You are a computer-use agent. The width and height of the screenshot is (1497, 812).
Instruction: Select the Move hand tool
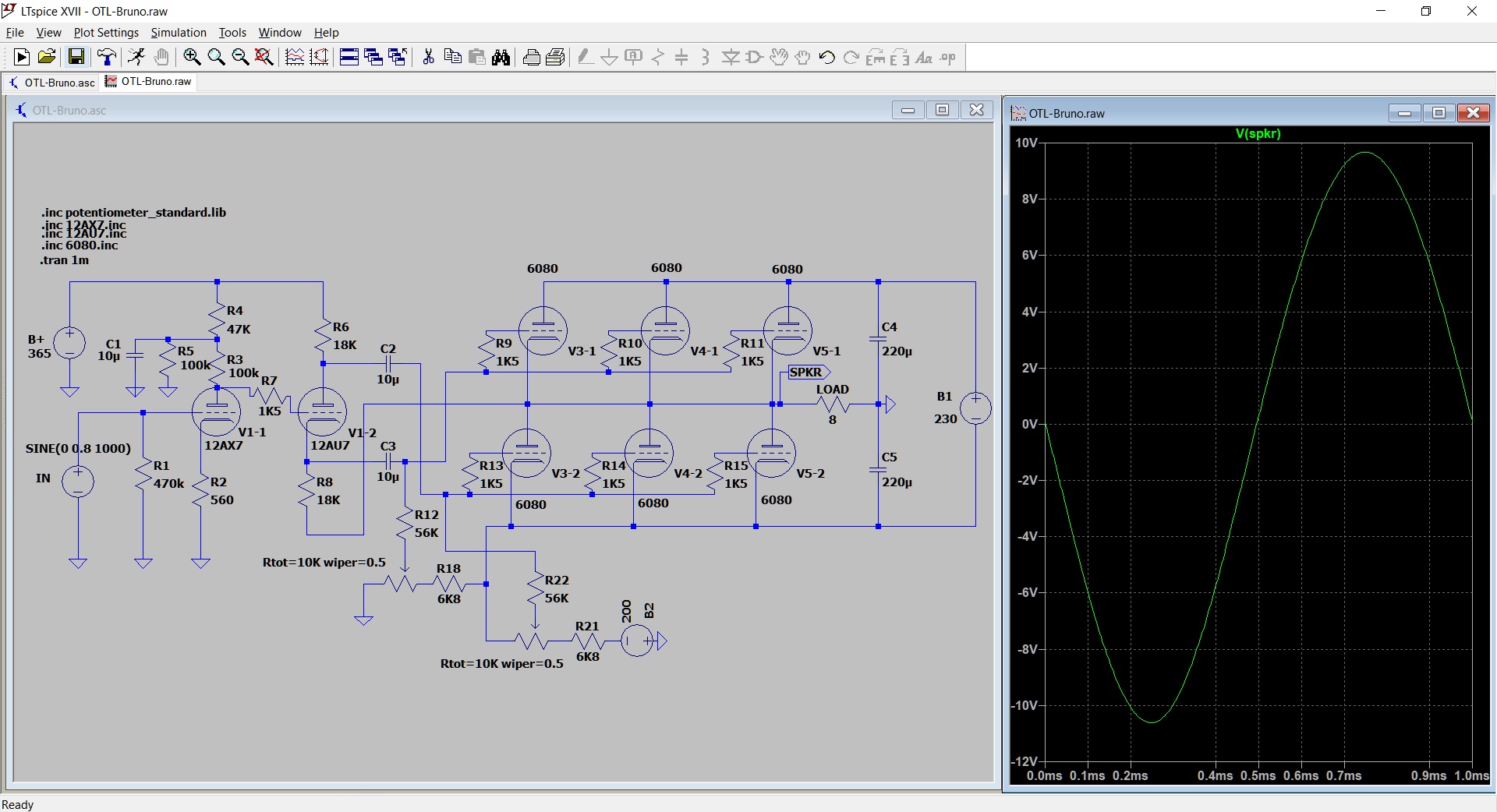pos(778,57)
